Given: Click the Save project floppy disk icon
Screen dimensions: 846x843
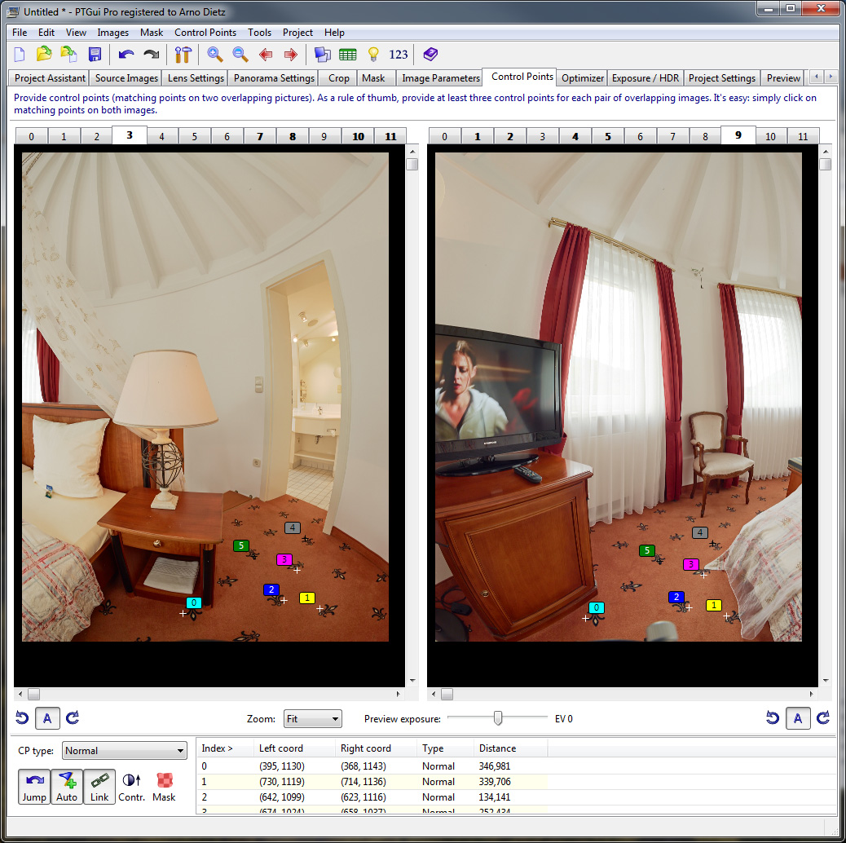Looking at the screenshot, I should (x=95, y=55).
